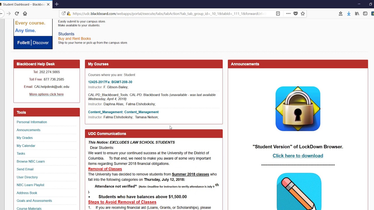Viewport: 374px width, 210px height.
Task: Open the Send Email tool
Action: point(25,169)
